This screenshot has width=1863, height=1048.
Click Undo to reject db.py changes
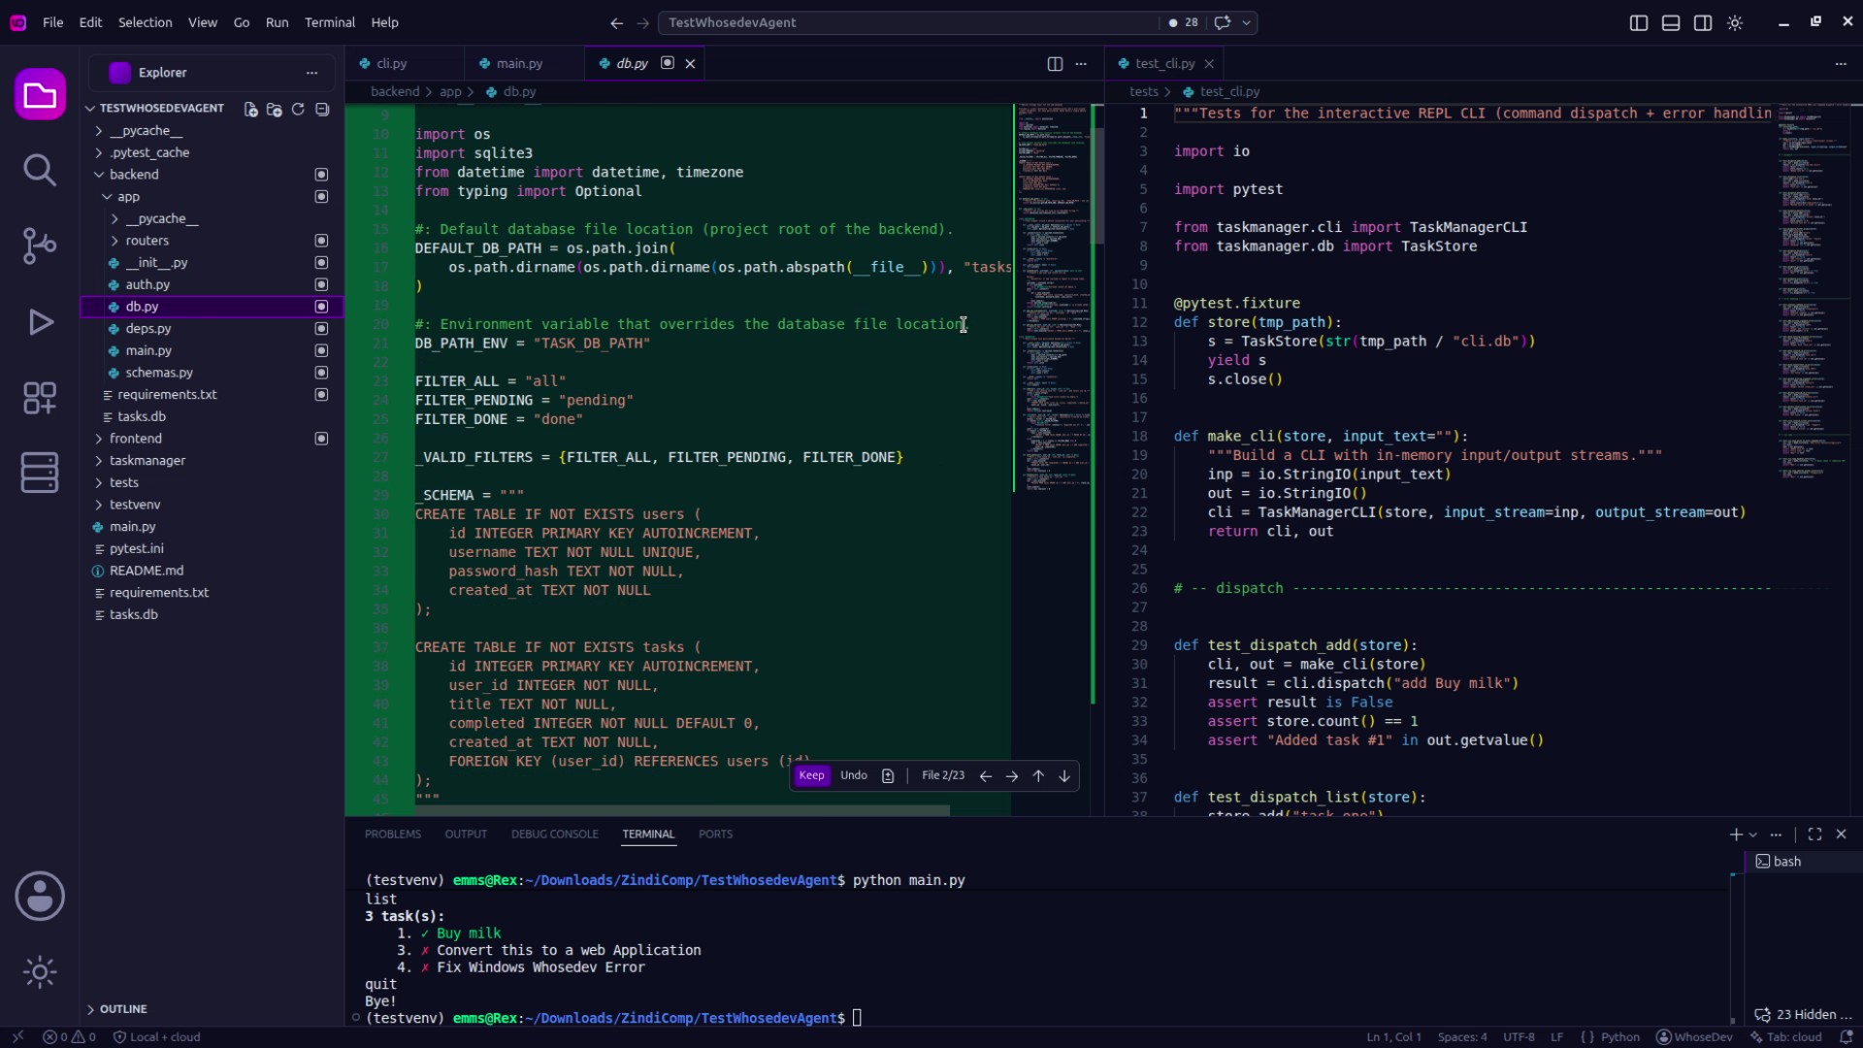click(x=854, y=776)
